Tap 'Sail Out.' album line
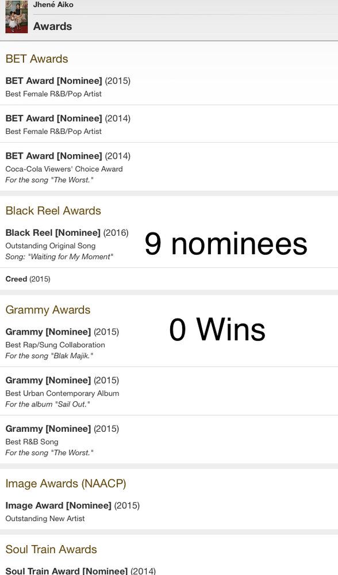This screenshot has height=575, width=338. pos(48,404)
